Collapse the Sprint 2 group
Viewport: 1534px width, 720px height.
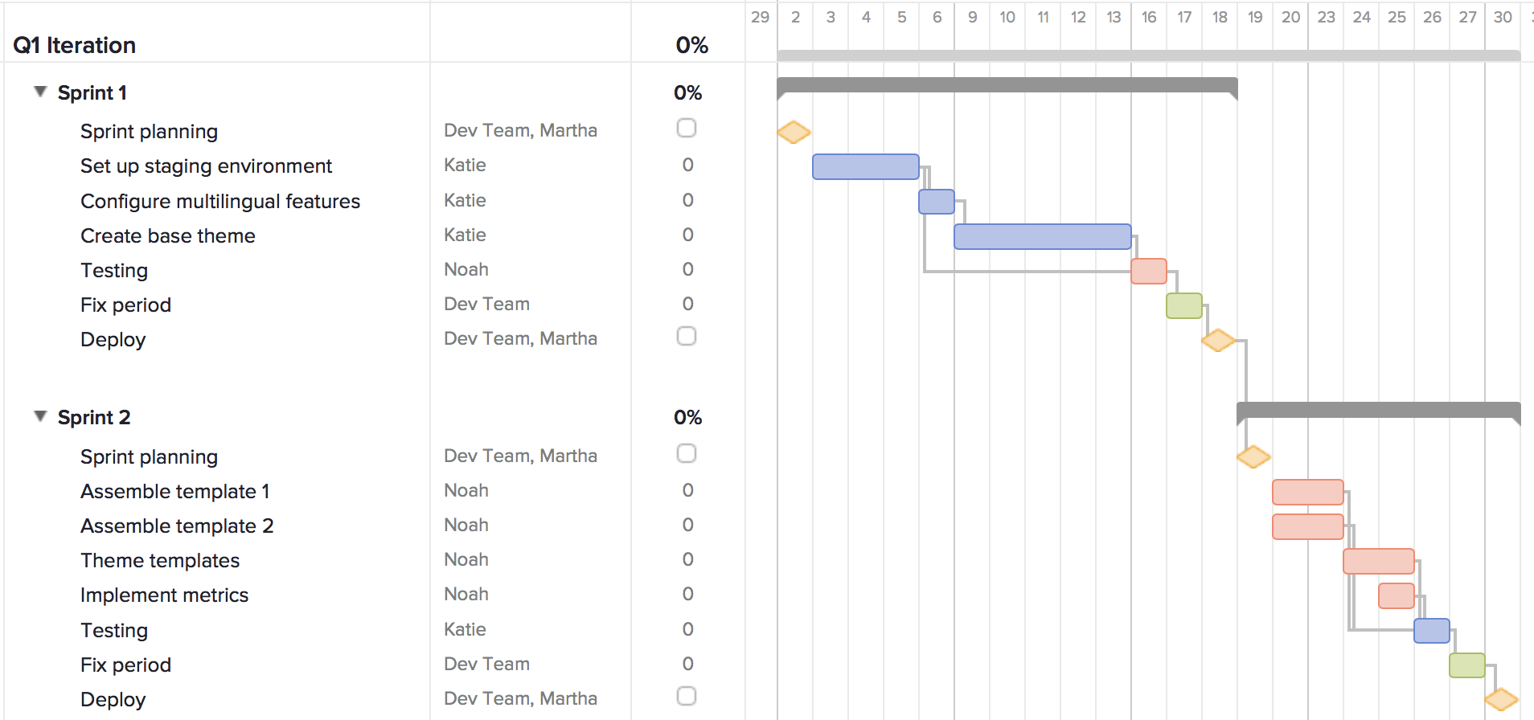click(x=39, y=416)
